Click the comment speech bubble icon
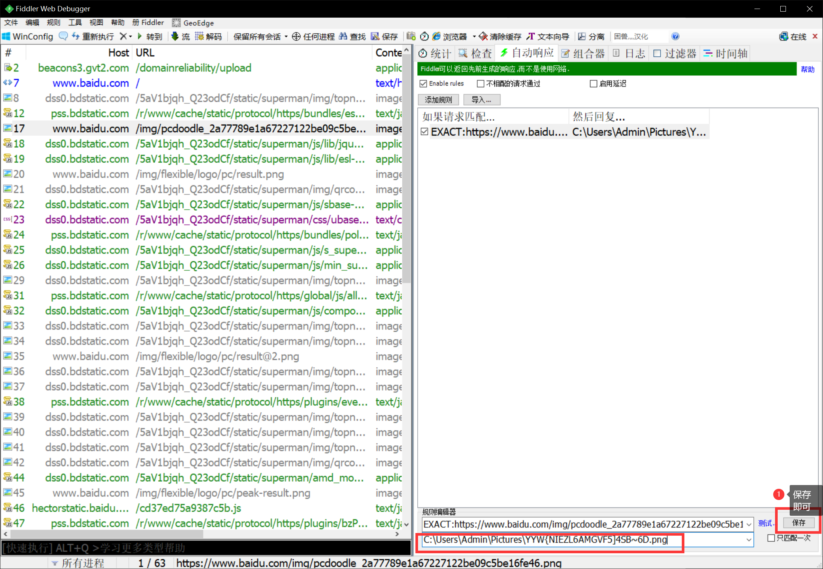The height and width of the screenshot is (569, 823). 63,36
